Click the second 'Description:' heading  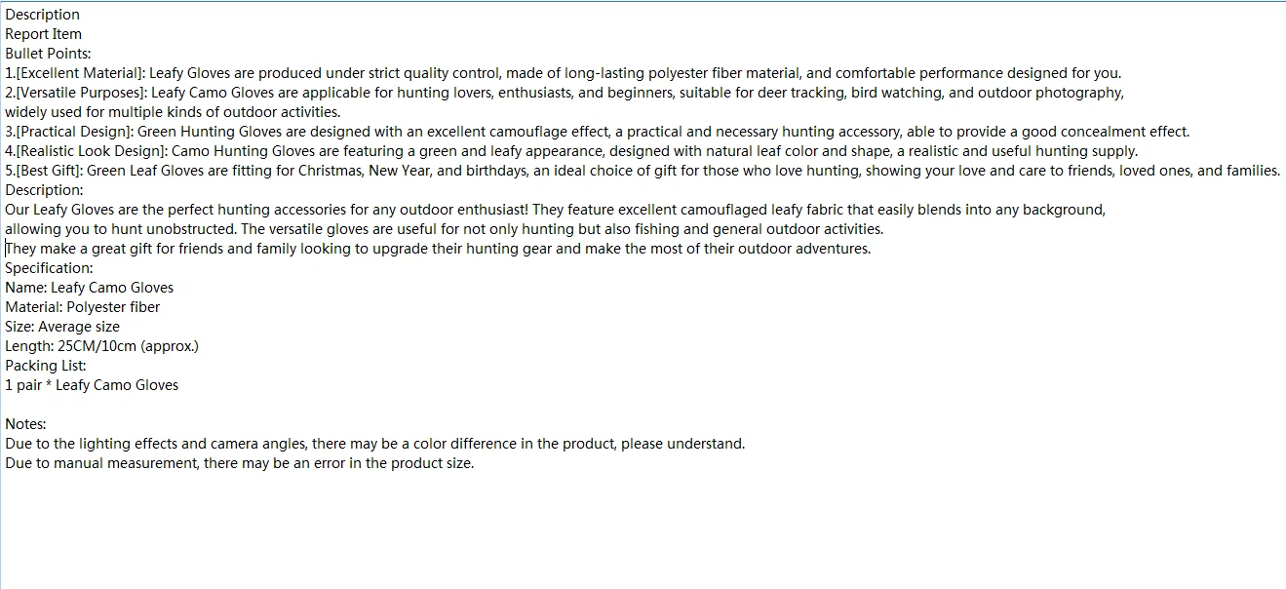click(44, 190)
